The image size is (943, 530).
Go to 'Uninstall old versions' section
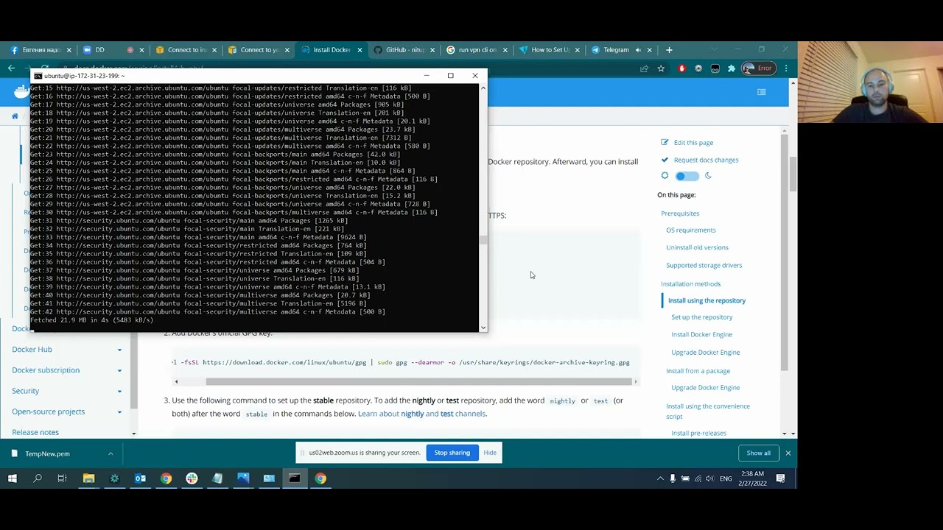pos(697,247)
